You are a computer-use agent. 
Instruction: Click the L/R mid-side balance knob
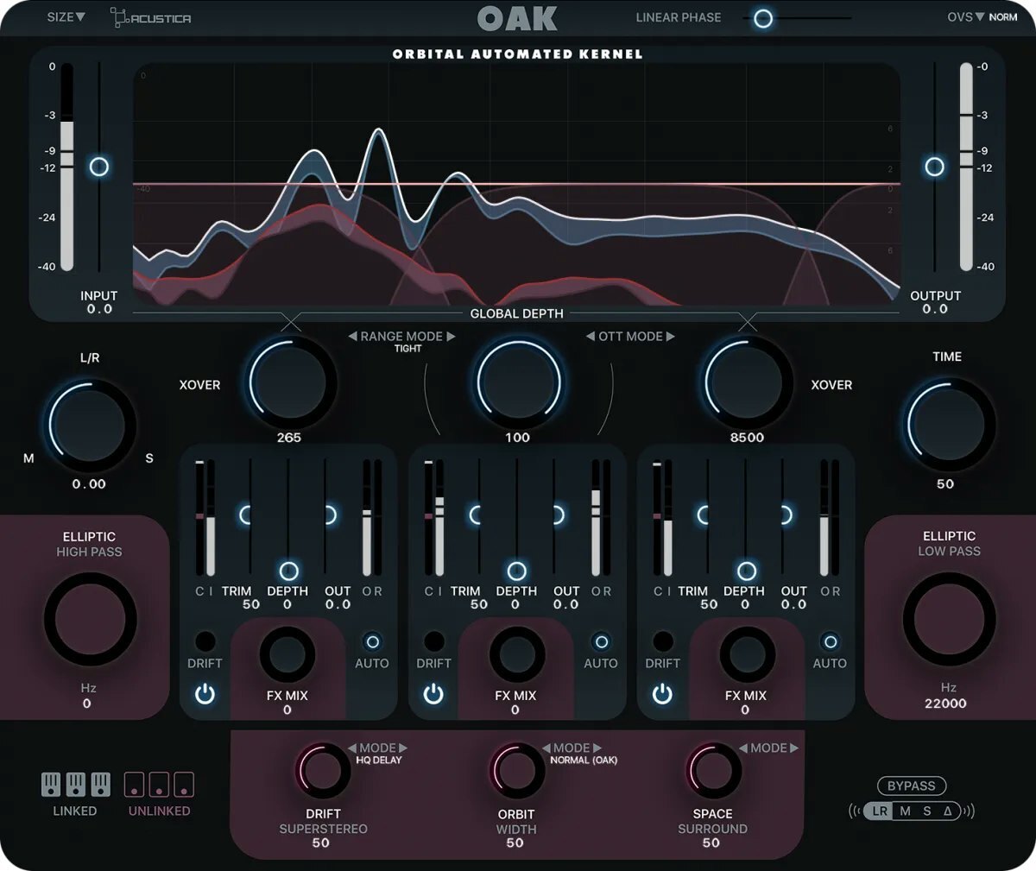(x=90, y=424)
